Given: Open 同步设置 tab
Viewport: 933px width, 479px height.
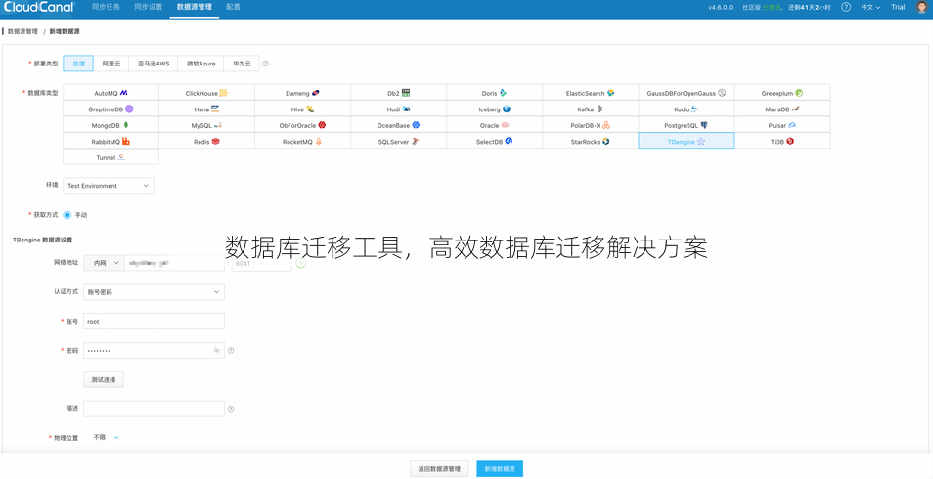Looking at the screenshot, I should click(148, 7).
